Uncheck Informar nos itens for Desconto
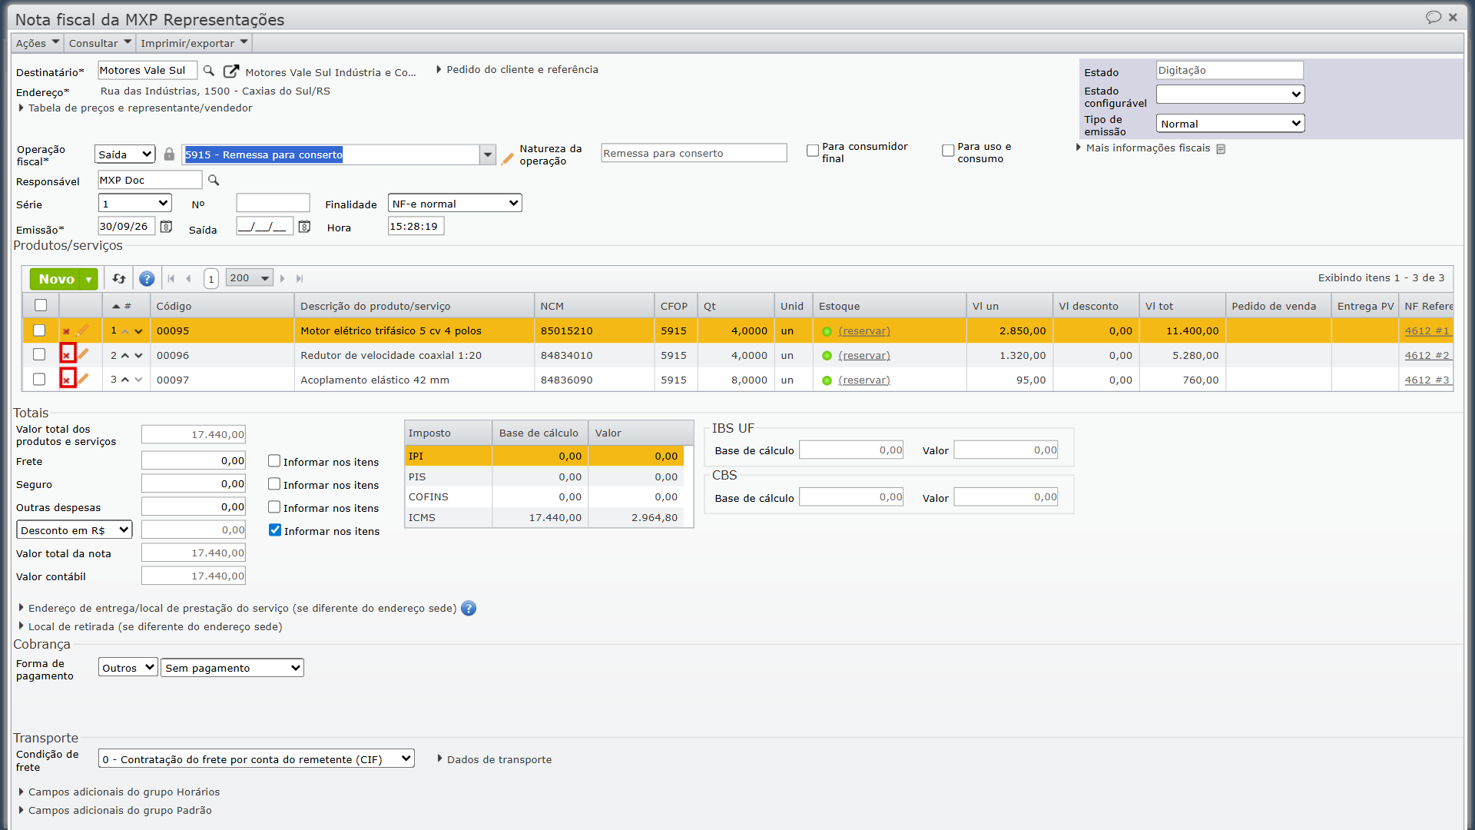This screenshot has width=1475, height=830. coord(274,530)
